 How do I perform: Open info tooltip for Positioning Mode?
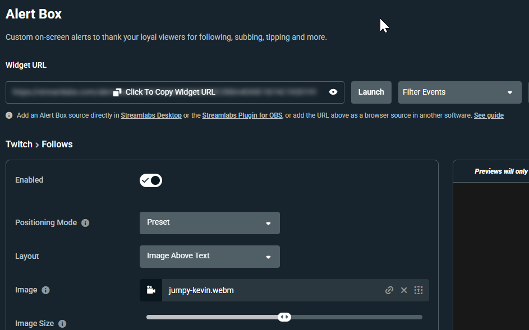[x=85, y=223]
